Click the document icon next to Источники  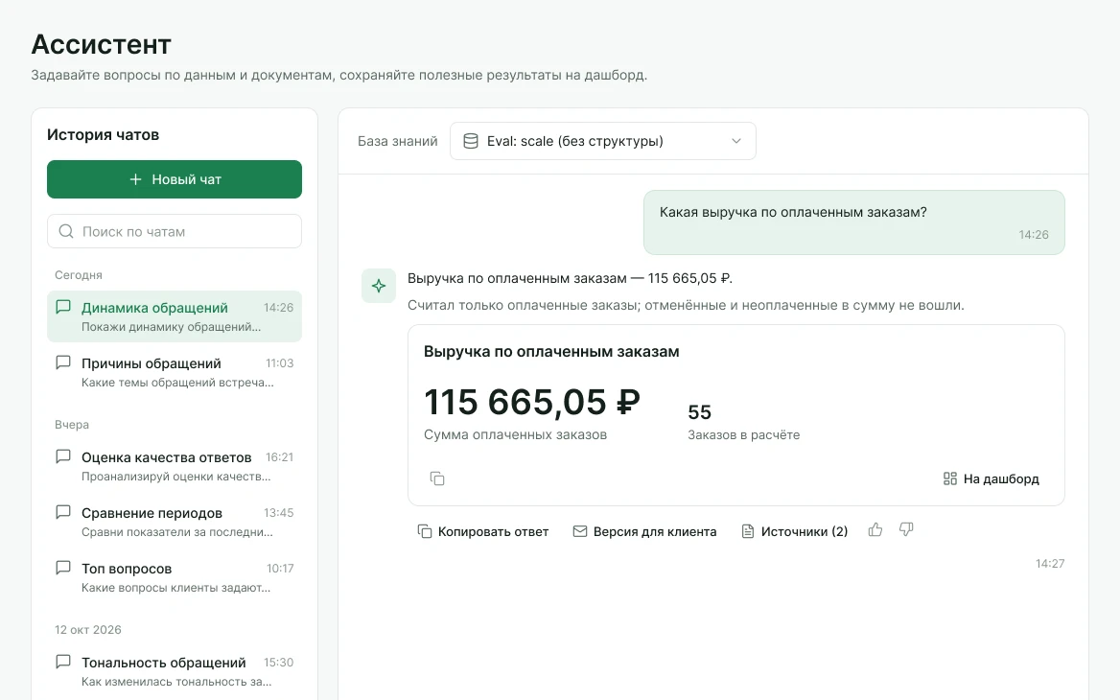(x=748, y=531)
